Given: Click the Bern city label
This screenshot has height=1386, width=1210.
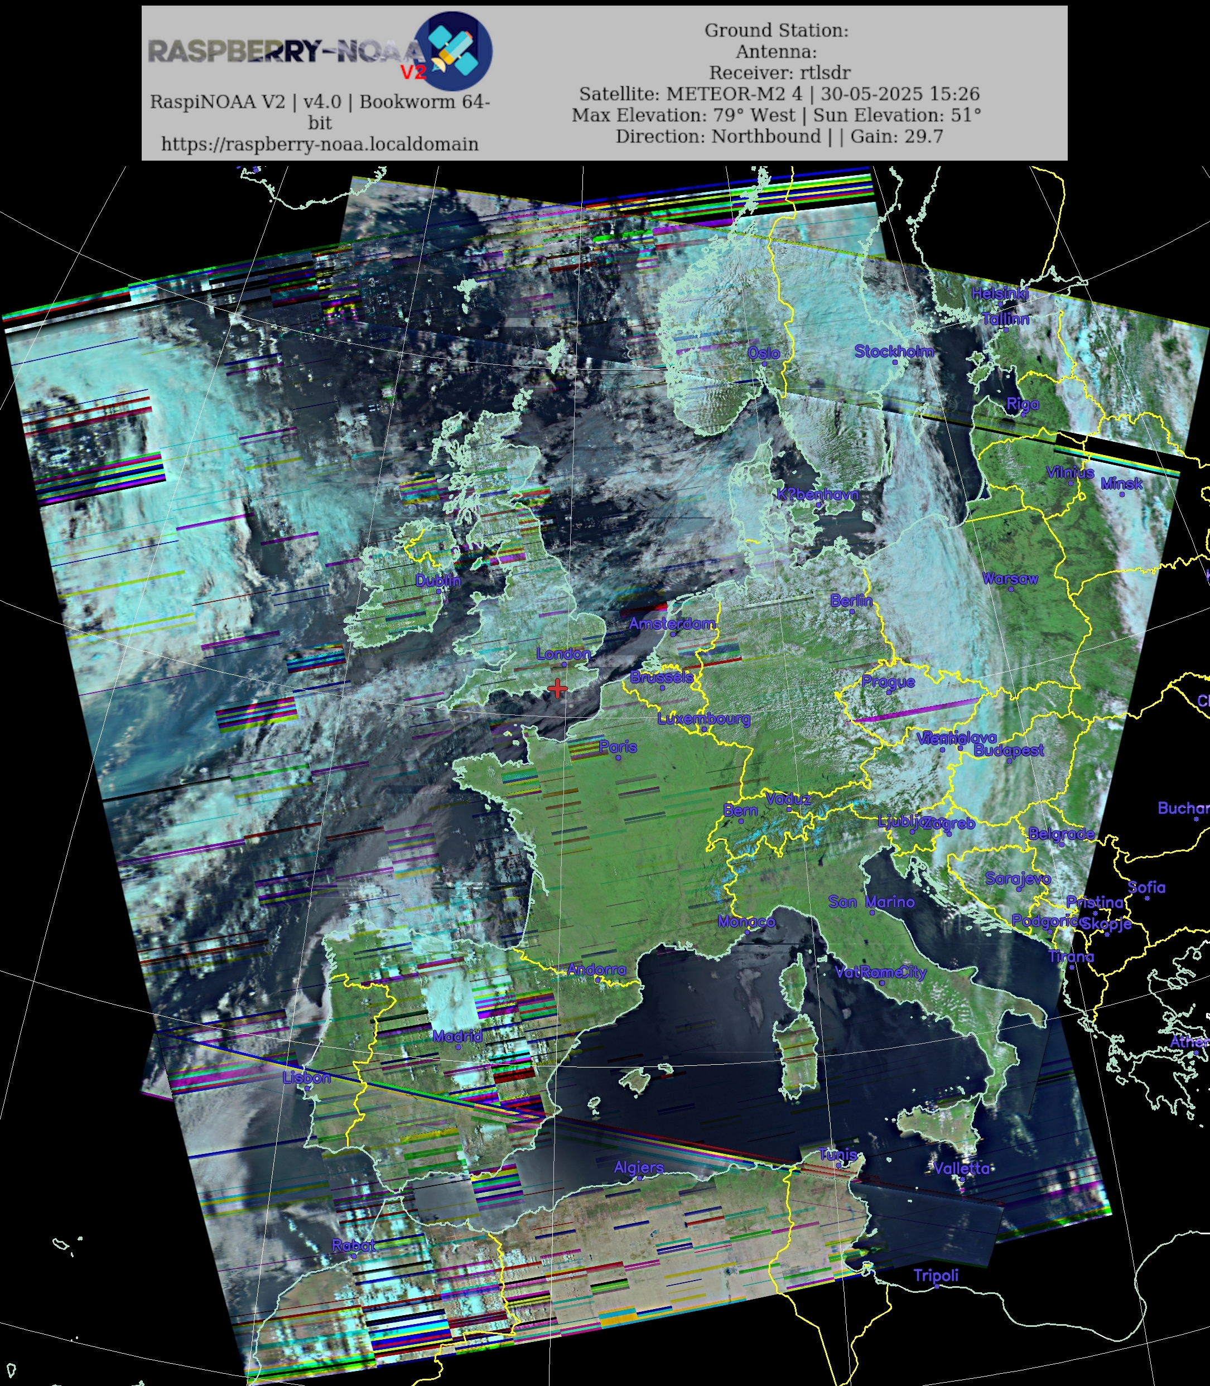Looking at the screenshot, I should point(740,810).
